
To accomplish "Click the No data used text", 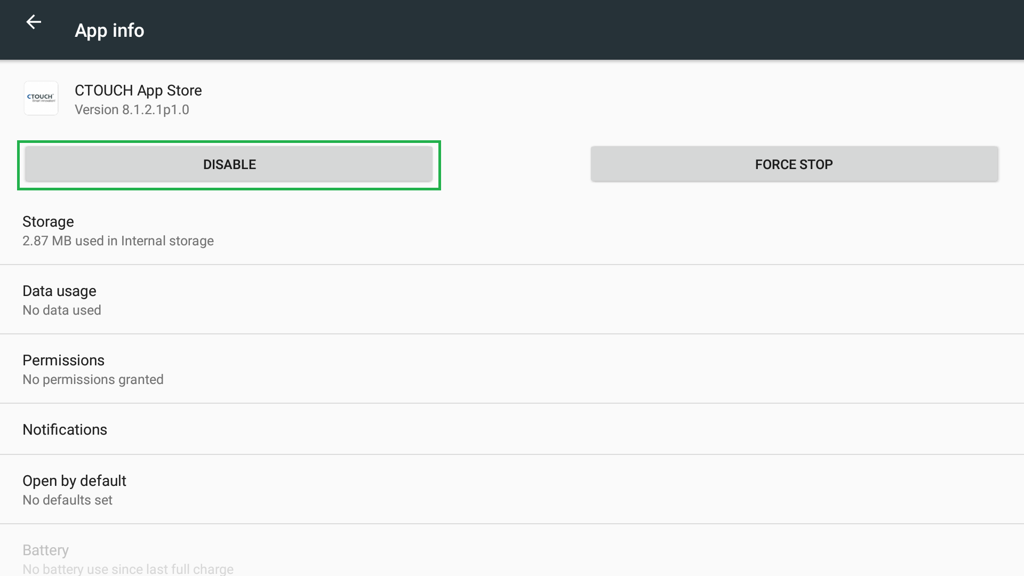I will pos(62,310).
